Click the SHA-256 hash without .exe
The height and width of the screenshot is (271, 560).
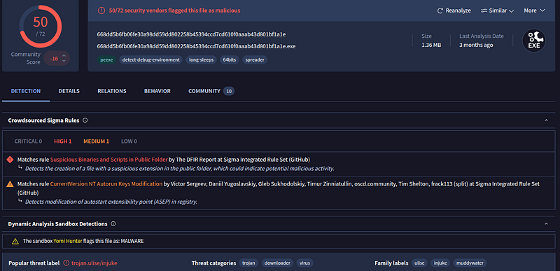(191, 34)
